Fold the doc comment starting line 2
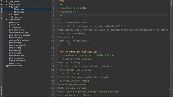This screenshot has width=173, height=97. [58, 5]
